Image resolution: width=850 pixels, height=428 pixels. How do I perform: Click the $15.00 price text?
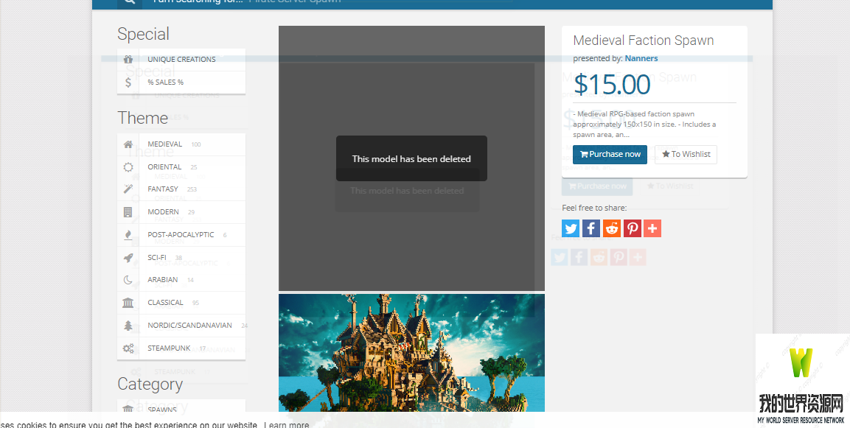pos(612,85)
